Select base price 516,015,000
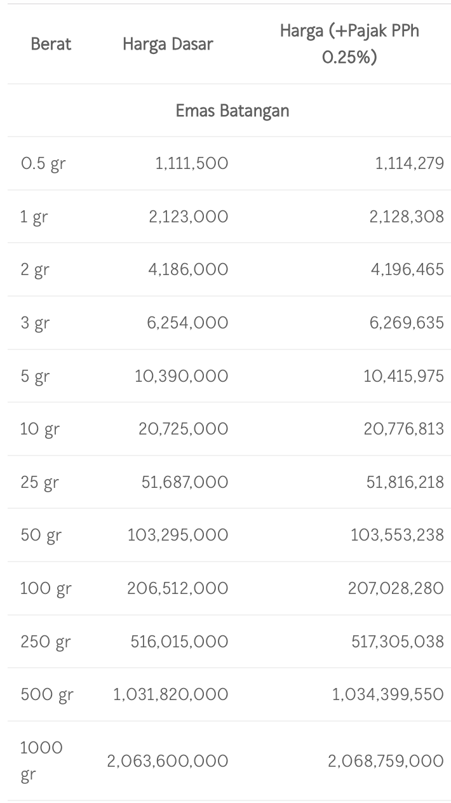 pyautogui.click(x=179, y=642)
